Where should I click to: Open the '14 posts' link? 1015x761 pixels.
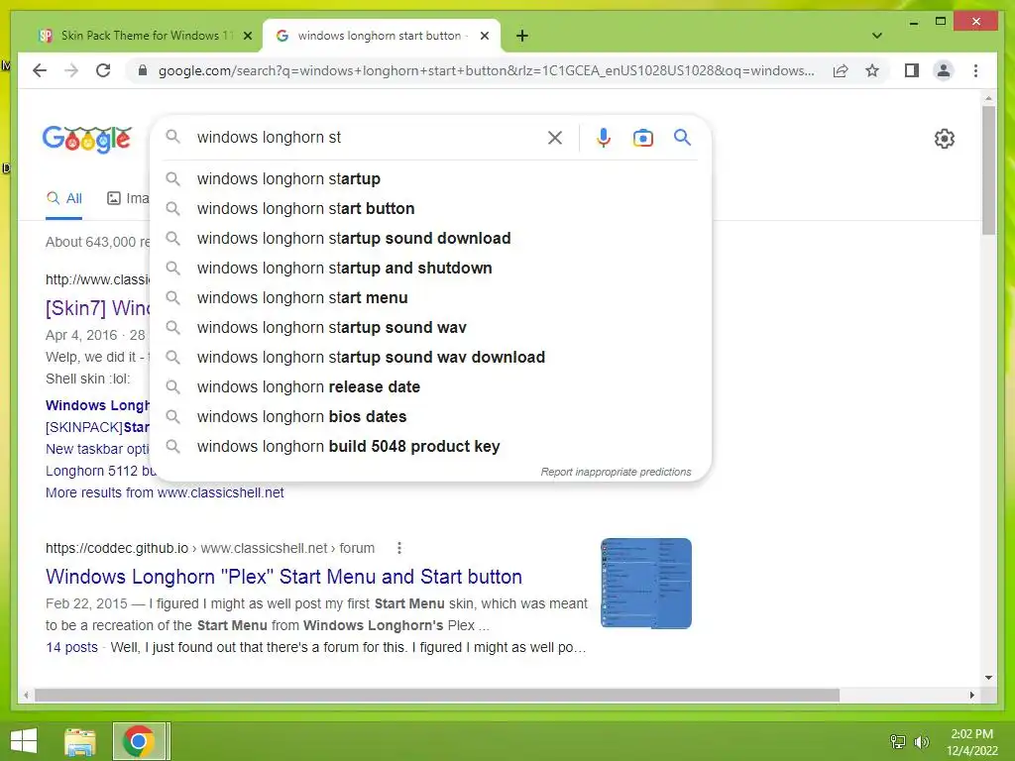click(71, 647)
